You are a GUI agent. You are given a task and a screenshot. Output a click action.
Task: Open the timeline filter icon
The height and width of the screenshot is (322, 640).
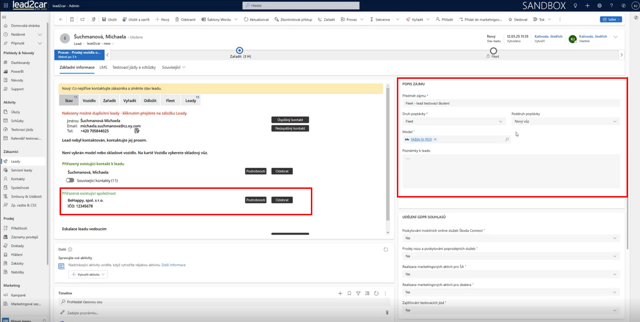coord(358,293)
